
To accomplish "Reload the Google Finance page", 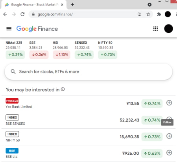I will [x=22, y=14].
